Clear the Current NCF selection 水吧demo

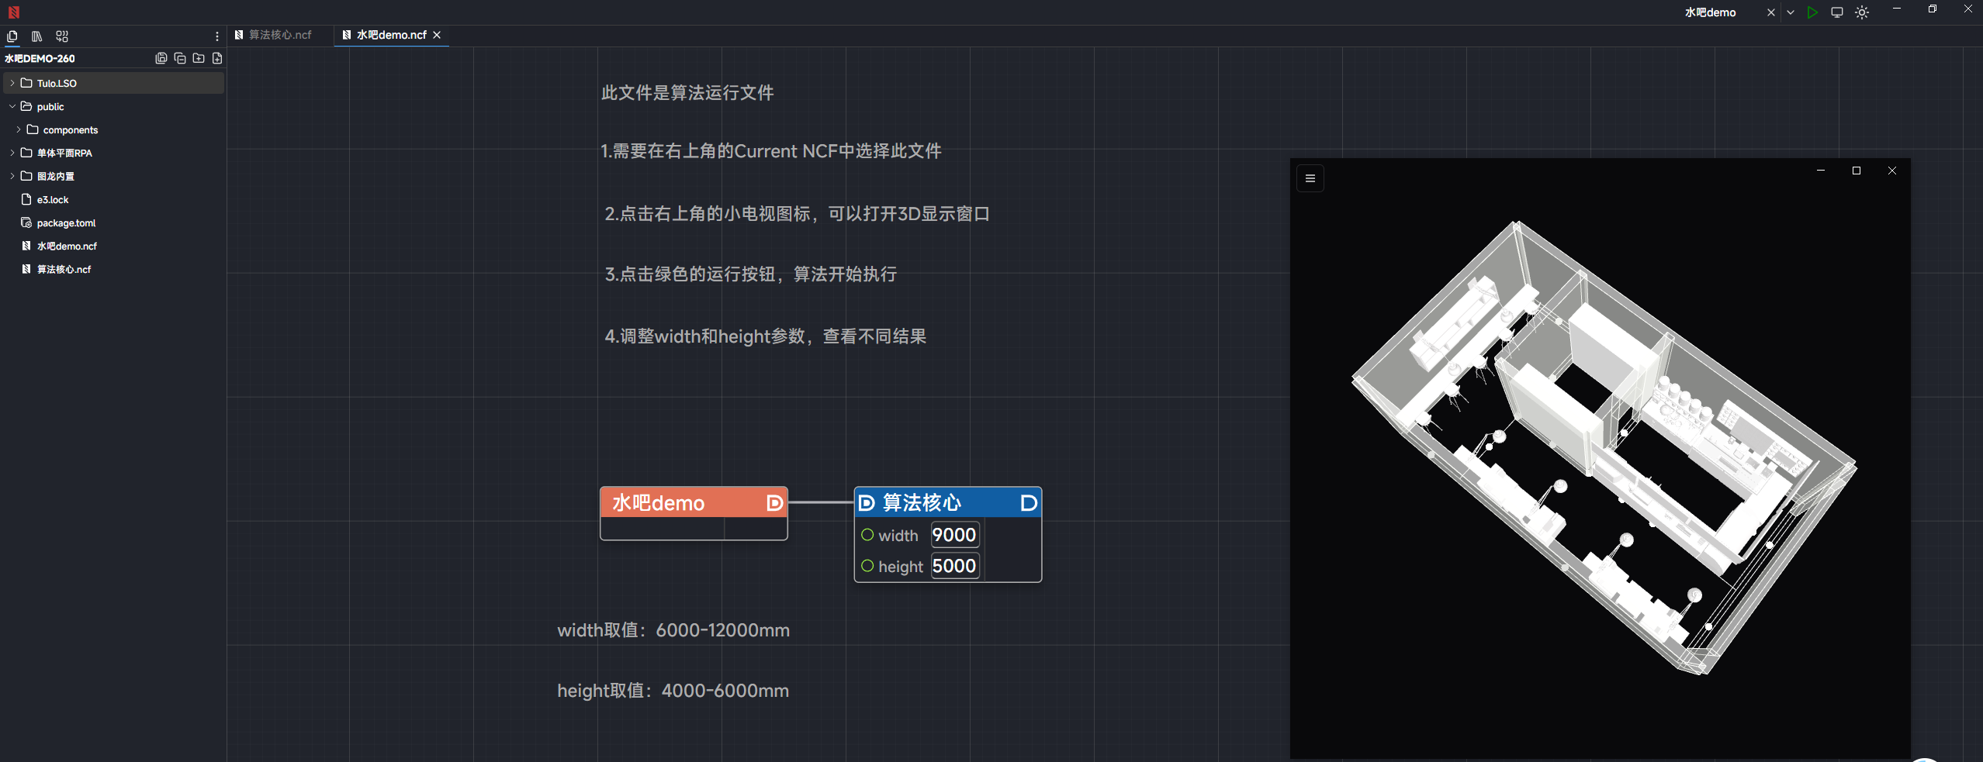pos(1770,12)
